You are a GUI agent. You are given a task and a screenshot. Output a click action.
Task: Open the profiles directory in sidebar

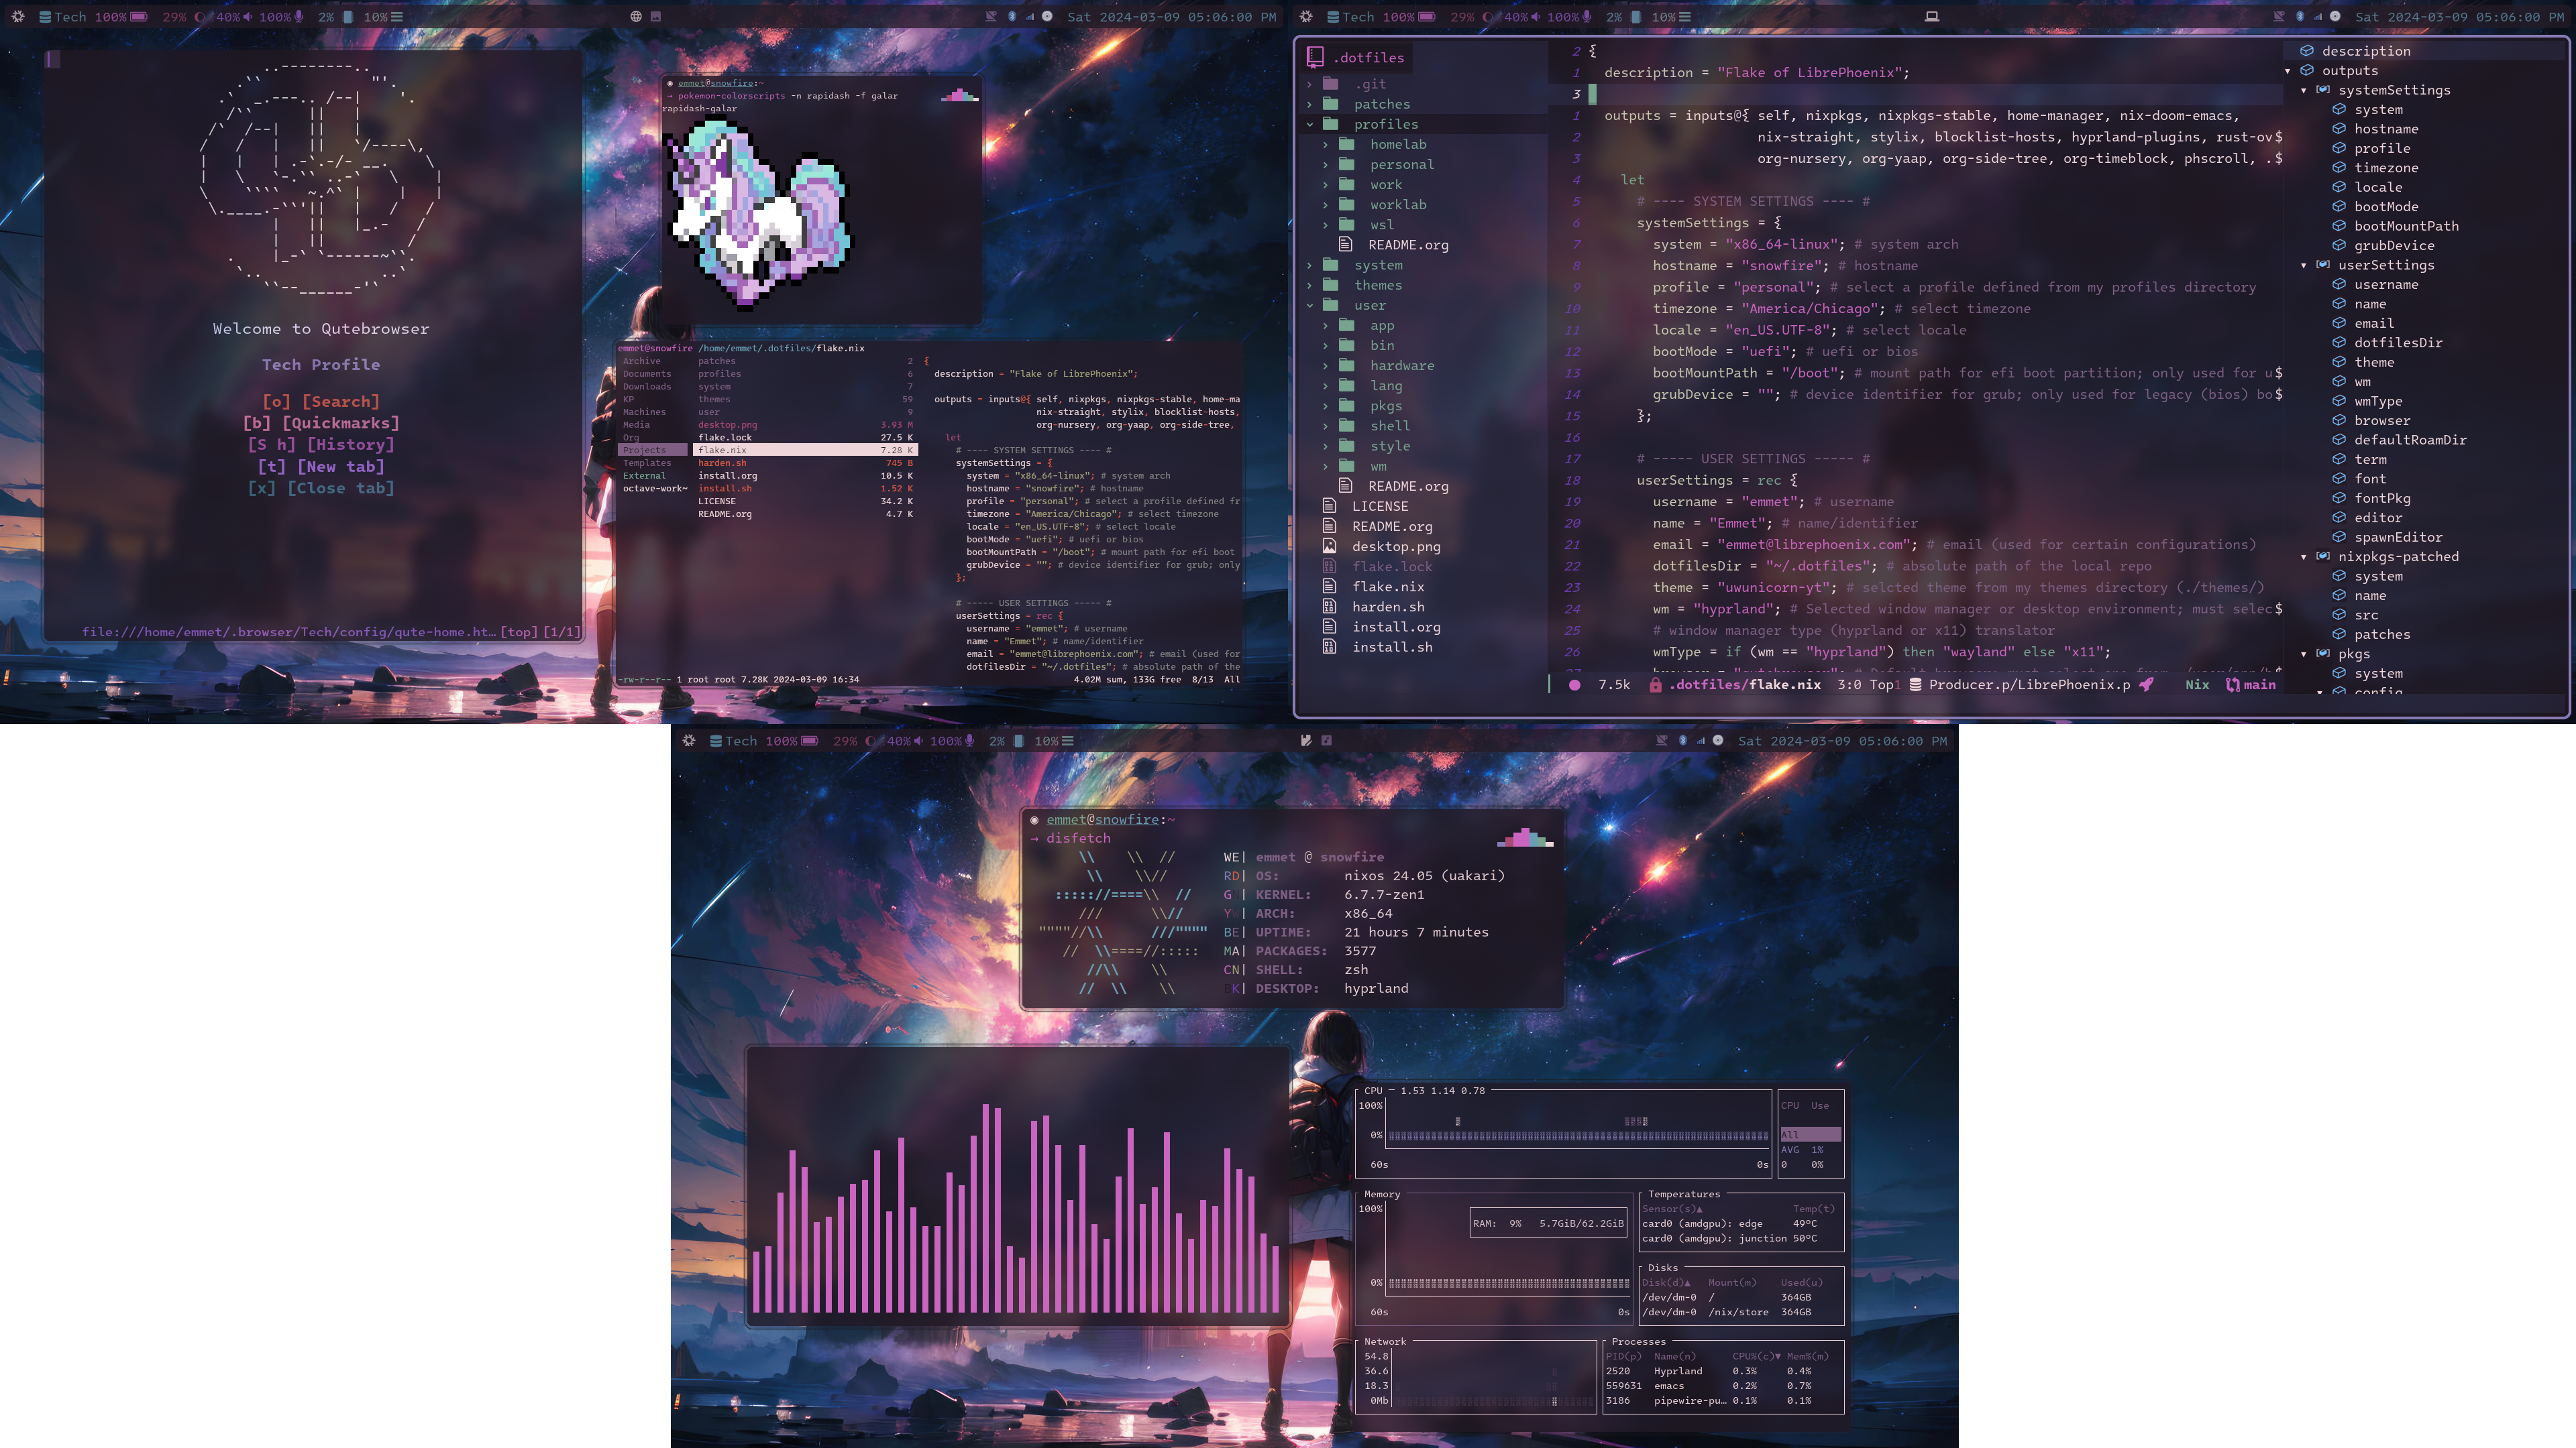point(1385,124)
